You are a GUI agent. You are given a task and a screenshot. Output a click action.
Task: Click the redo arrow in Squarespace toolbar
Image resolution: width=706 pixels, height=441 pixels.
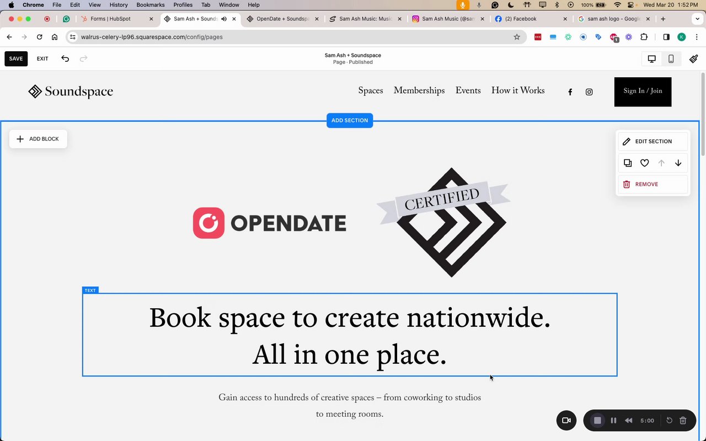click(83, 58)
